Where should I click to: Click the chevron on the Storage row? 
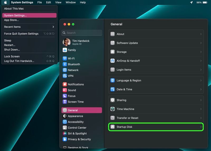click(x=201, y=52)
